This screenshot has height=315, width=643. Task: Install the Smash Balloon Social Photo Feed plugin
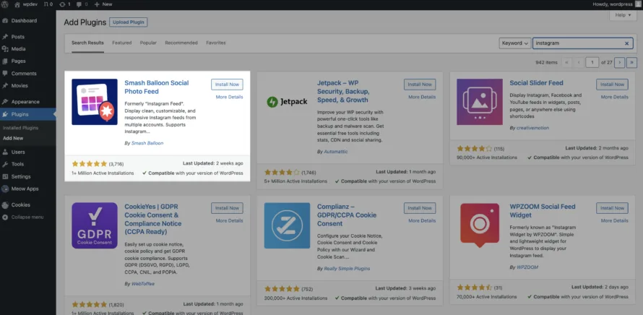(x=227, y=85)
